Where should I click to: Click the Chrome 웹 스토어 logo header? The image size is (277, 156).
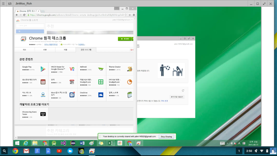point(27,20)
